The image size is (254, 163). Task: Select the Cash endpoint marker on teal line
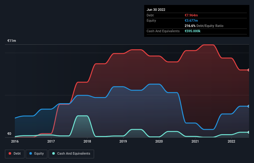[249, 132]
